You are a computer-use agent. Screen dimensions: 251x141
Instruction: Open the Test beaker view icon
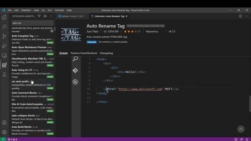(x=4, y=75)
